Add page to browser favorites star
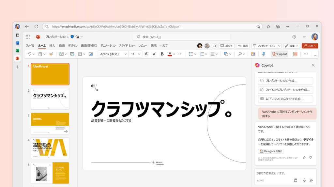This screenshot has height=187, width=334. [258, 27]
